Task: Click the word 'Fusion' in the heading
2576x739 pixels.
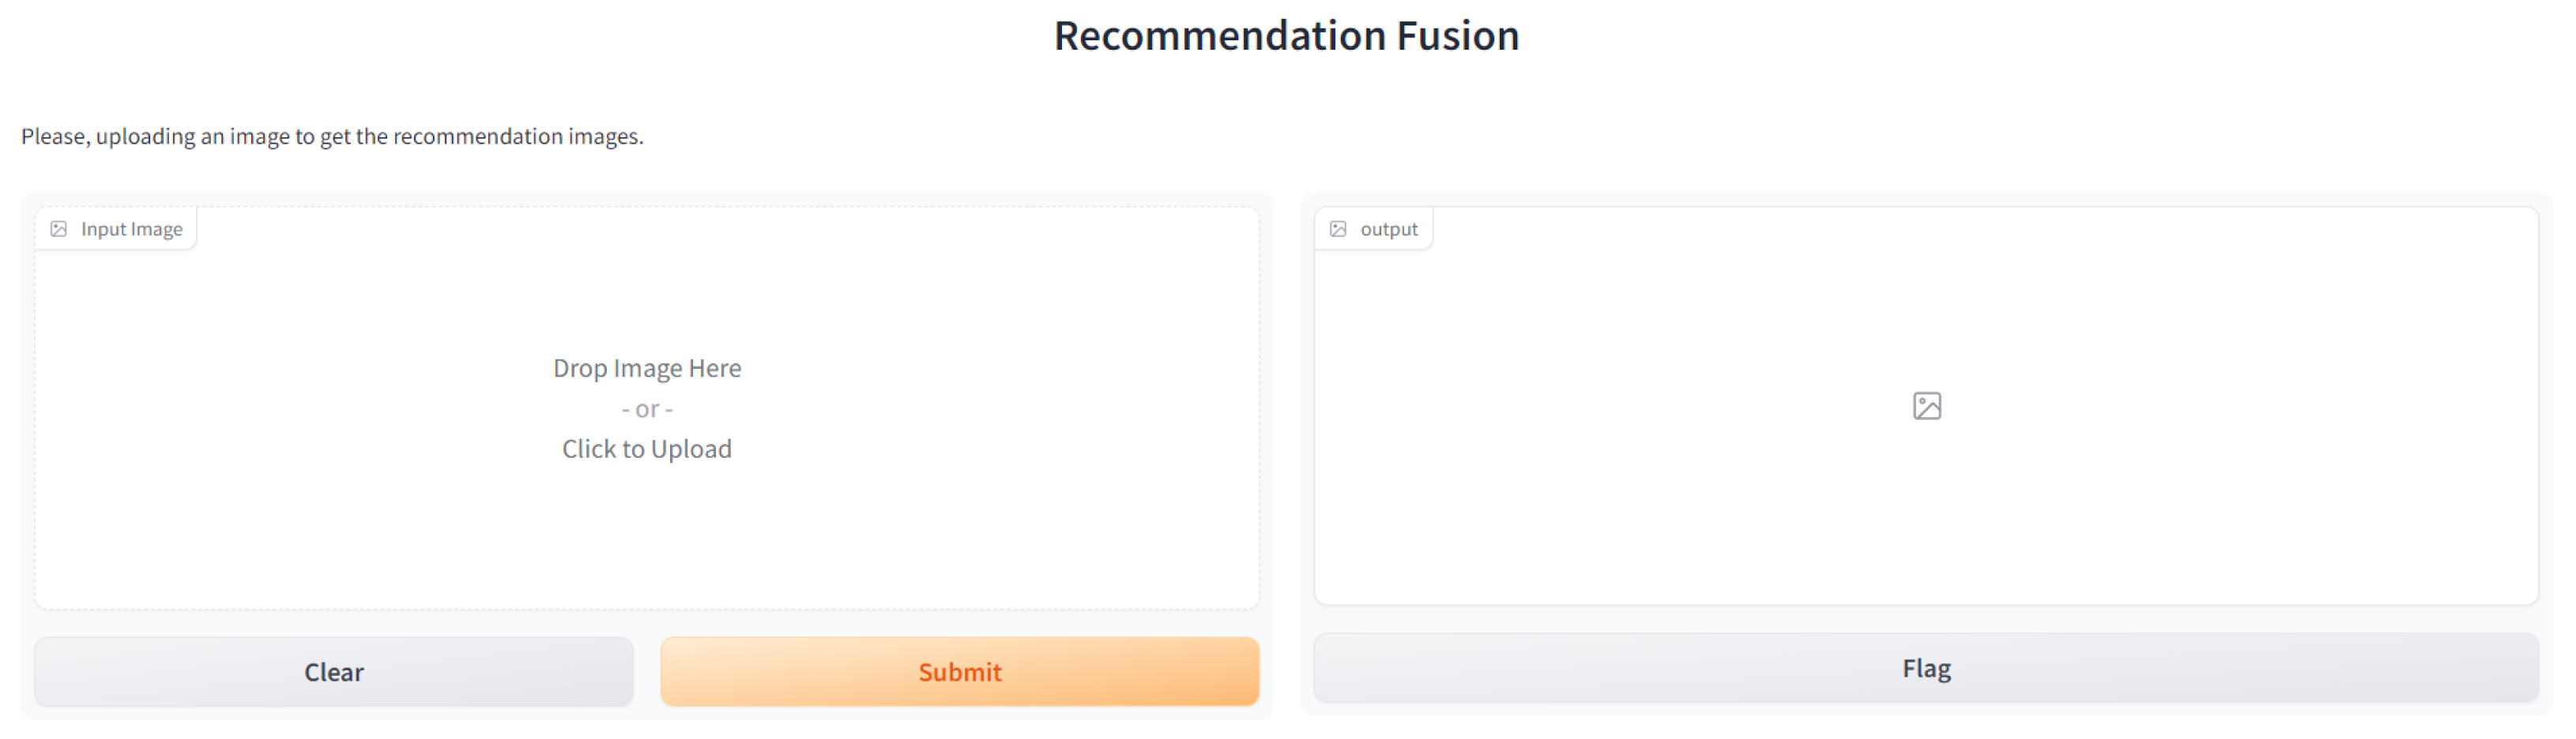Action: 1457,36
